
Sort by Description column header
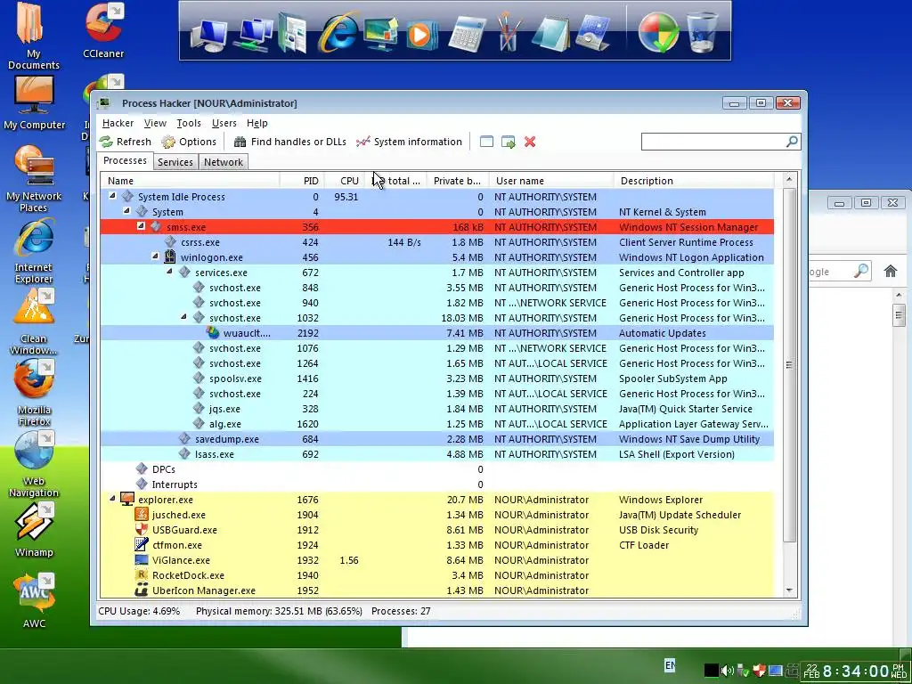tap(693, 181)
